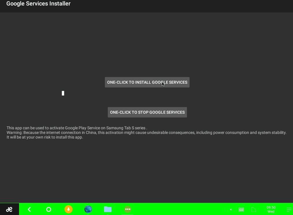The image size is (293, 215).
Task: Expand the hidden system tray arrow
Action: (x=231, y=210)
